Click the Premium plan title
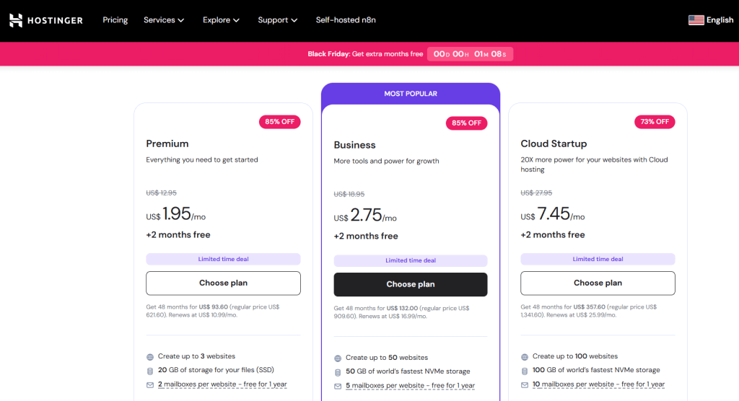This screenshot has width=739, height=401. (167, 144)
